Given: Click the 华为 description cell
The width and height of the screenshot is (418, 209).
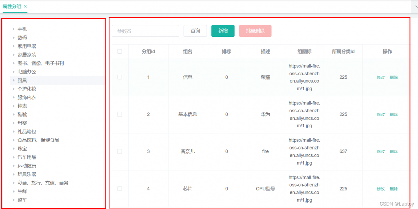Looking at the screenshot, I should 265,114.
